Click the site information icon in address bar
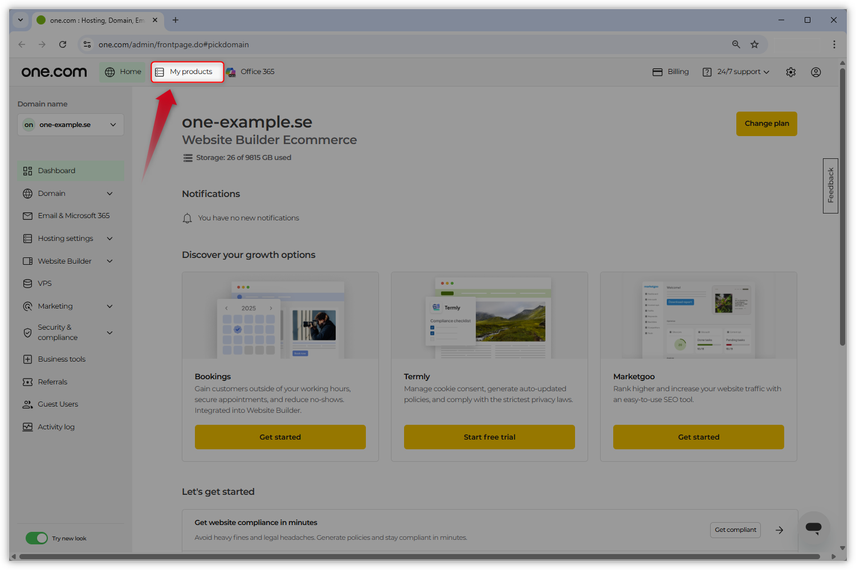The image size is (856, 570). [87, 44]
